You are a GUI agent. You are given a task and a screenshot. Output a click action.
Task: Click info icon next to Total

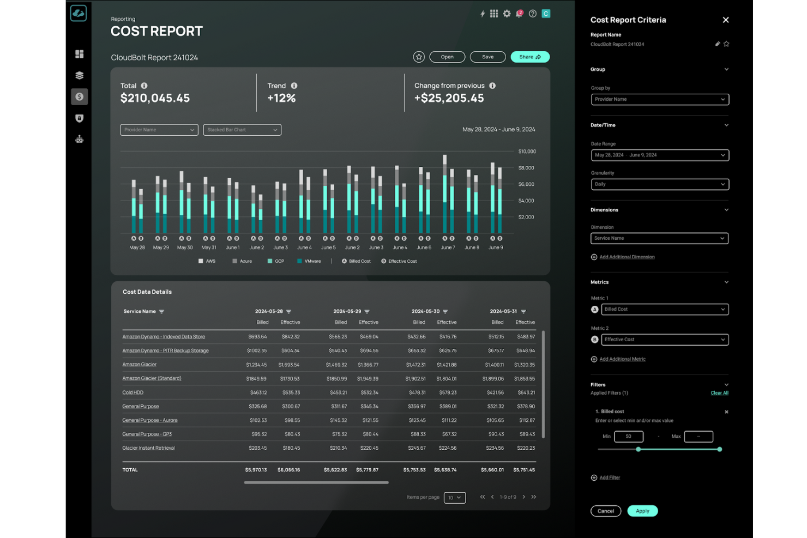pyautogui.click(x=144, y=86)
